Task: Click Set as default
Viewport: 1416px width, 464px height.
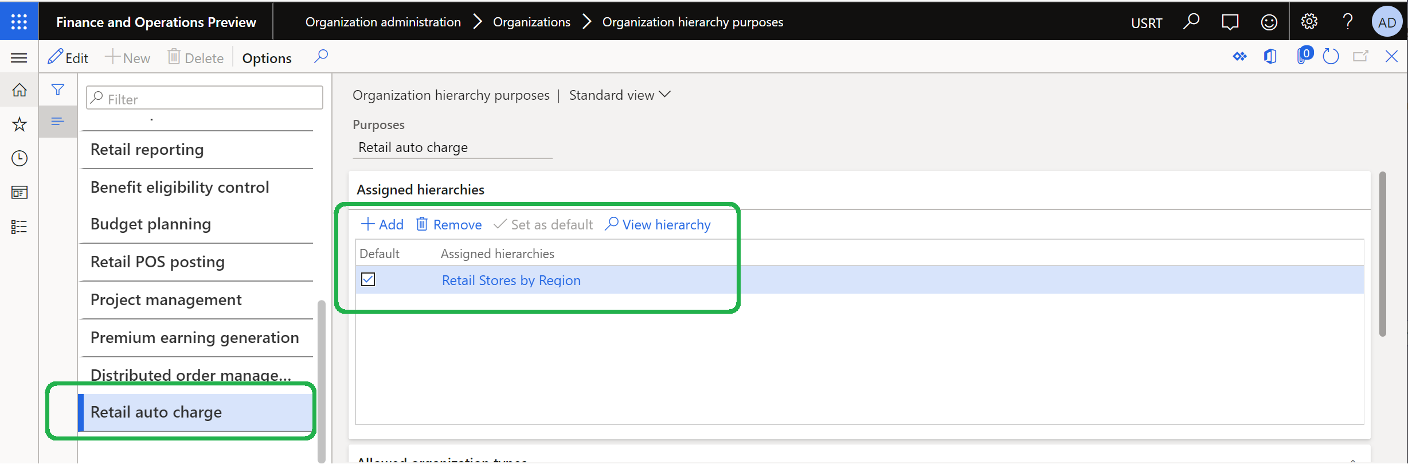Action: pyautogui.click(x=543, y=224)
